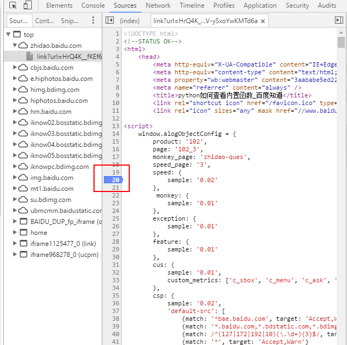The height and width of the screenshot is (345, 347).
Task: Open the Elements panel tab
Action: [x=59, y=6]
